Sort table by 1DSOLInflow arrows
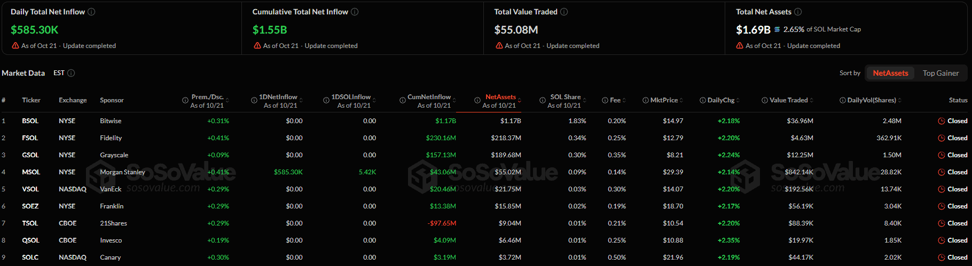 click(x=374, y=100)
